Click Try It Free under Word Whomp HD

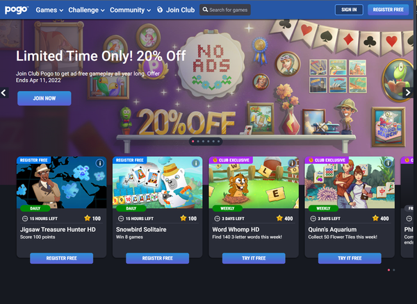tap(254, 258)
